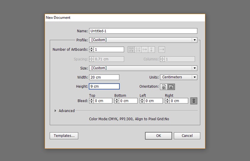Viewport: 250px width, 161px height.
Task: Set orientation to Landscape
Action: [171, 87]
